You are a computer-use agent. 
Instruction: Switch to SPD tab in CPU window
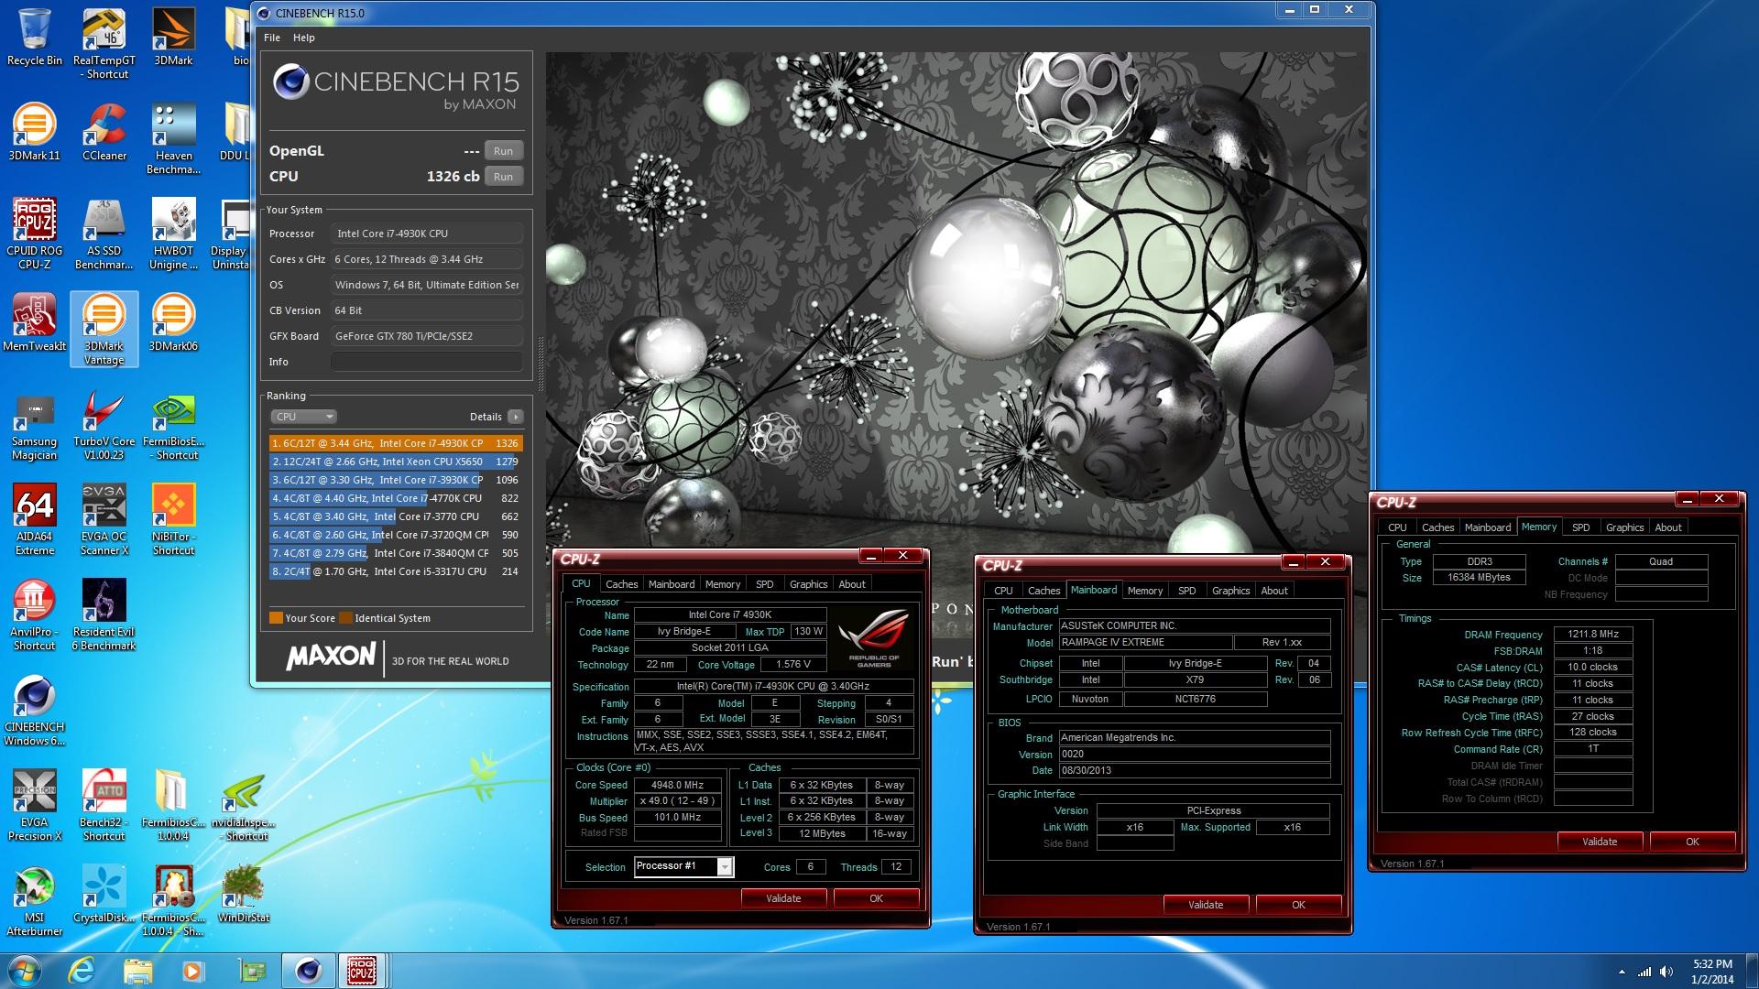[764, 584]
